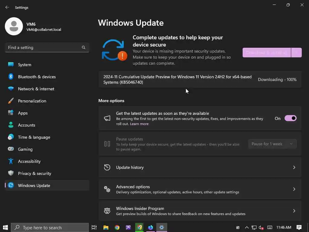
Task: Open the Windows Start menu
Action: [5, 227]
